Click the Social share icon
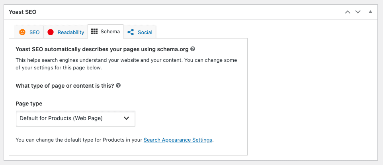This screenshot has height=165, width=383. click(131, 32)
